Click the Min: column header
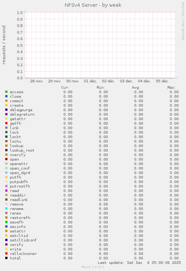186x271 pixels. (x=101, y=88)
